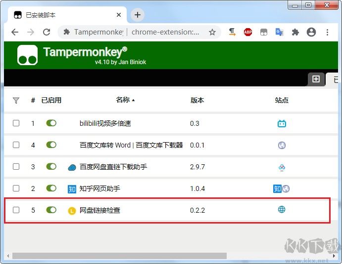Bookmark this page with the star icon

[x=212, y=32]
